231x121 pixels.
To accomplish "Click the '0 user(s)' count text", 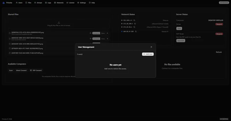I will tap(80, 54).
